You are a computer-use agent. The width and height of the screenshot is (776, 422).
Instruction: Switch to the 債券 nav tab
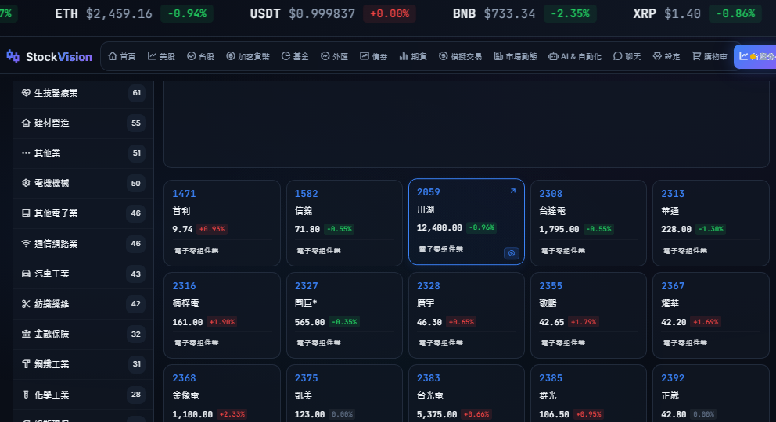(374, 56)
